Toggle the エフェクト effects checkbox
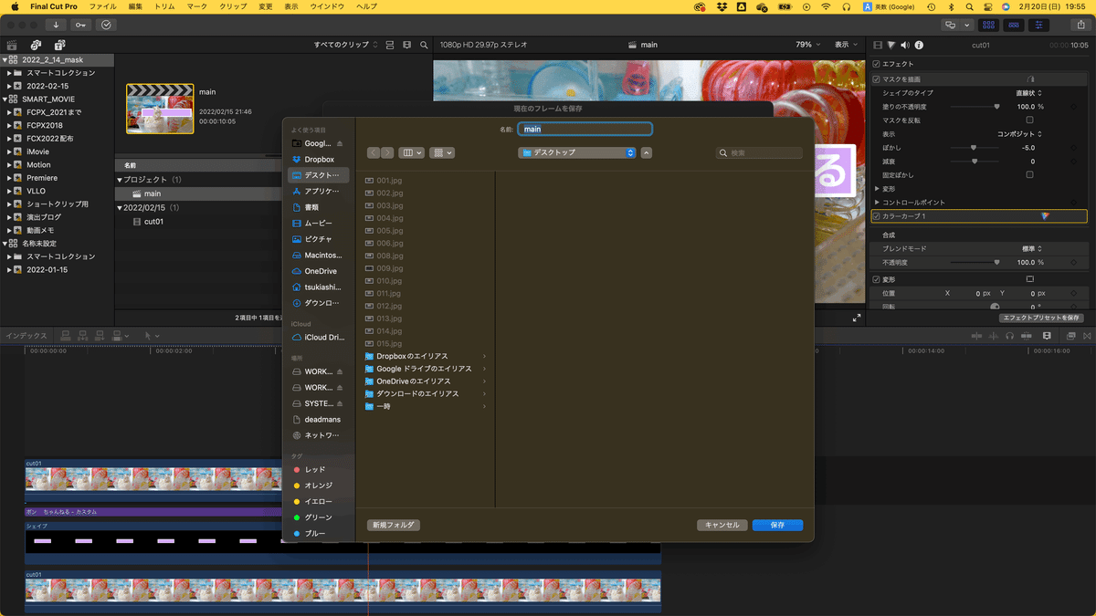The height and width of the screenshot is (616, 1096). coord(877,64)
